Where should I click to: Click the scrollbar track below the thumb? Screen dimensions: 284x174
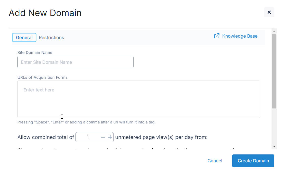pyautogui.click(x=274, y=127)
